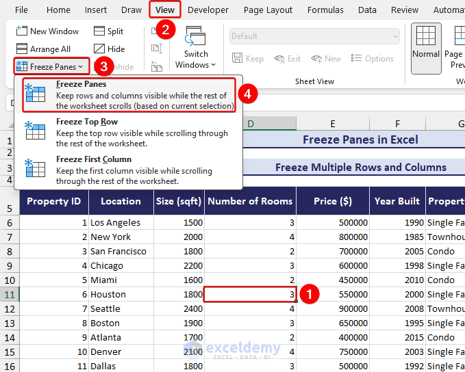Image resolution: width=465 pixels, height=372 pixels.
Task: Select size cell 2400
Action: coord(179,308)
